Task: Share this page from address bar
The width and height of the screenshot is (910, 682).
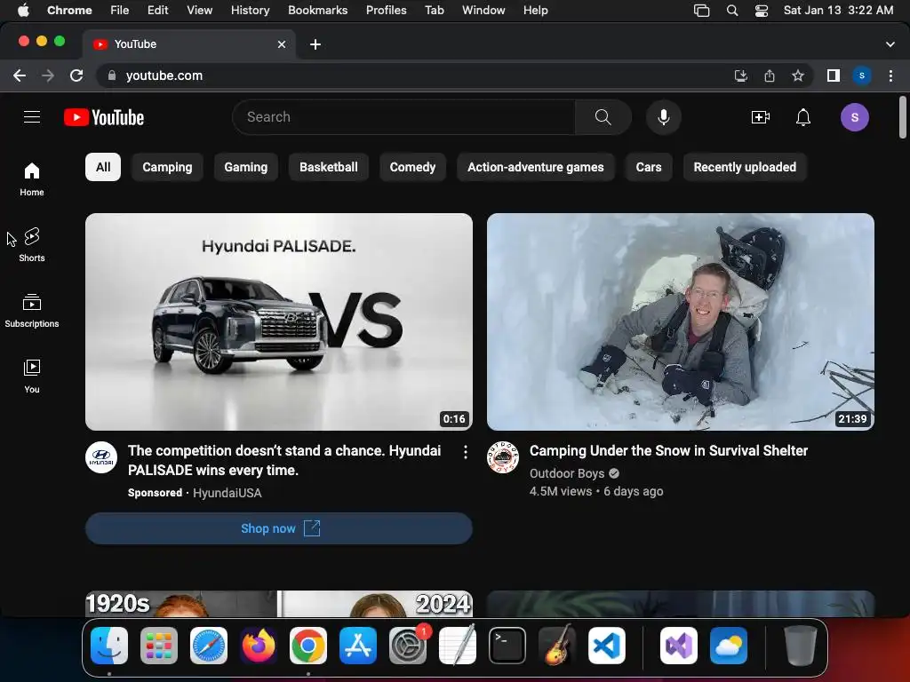Action: (x=770, y=75)
